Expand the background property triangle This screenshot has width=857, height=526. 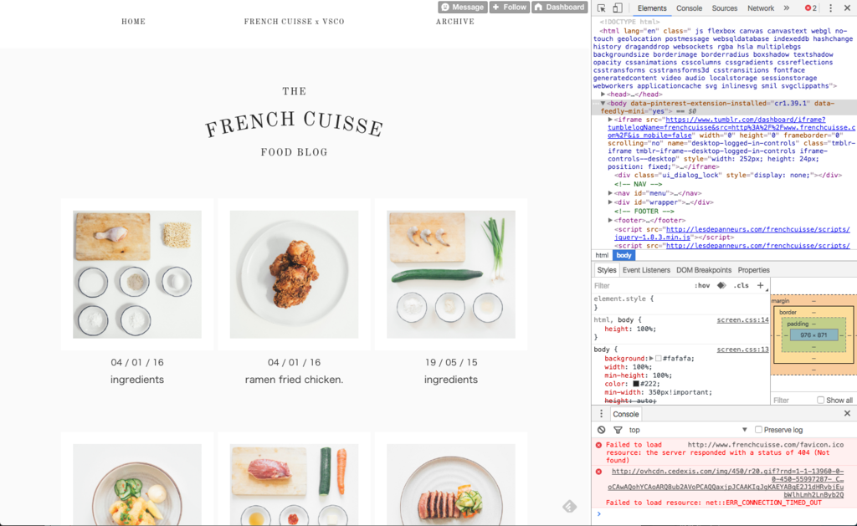click(651, 358)
